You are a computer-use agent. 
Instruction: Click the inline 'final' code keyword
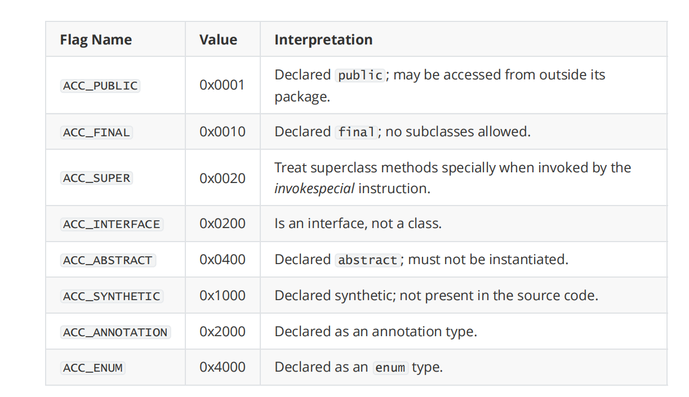(x=356, y=132)
